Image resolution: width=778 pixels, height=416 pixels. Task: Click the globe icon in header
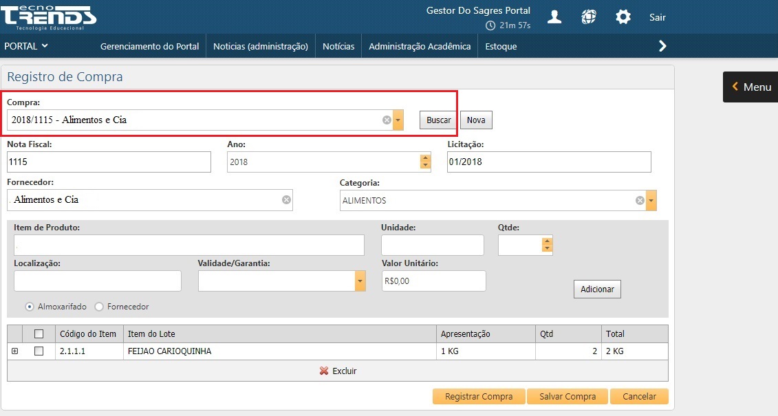pos(588,17)
